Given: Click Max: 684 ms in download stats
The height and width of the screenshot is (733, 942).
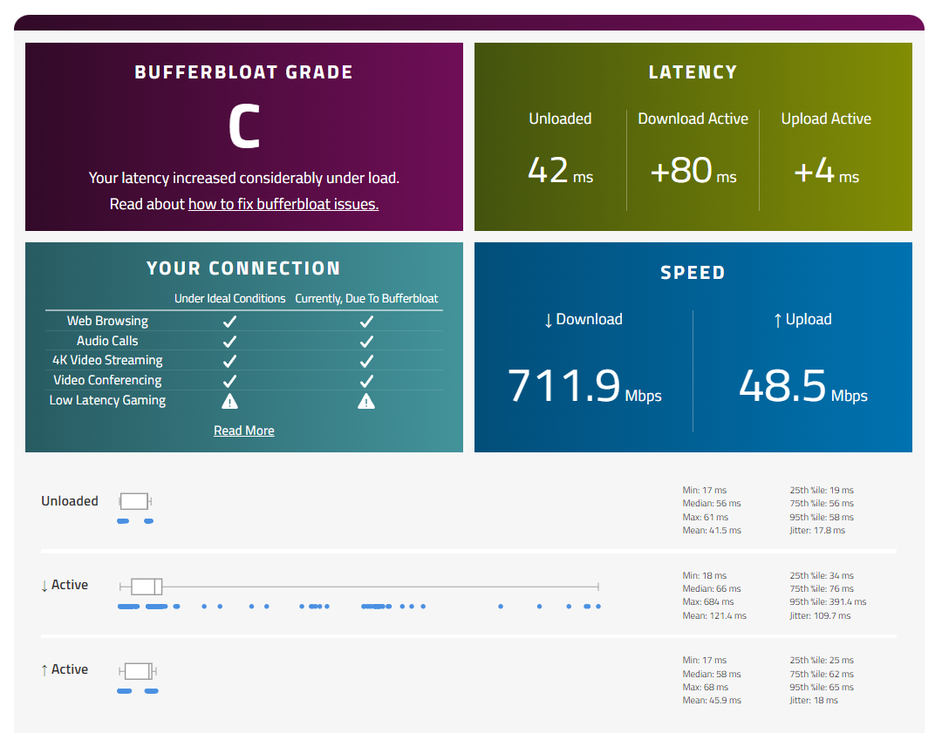Looking at the screenshot, I should click(708, 602).
